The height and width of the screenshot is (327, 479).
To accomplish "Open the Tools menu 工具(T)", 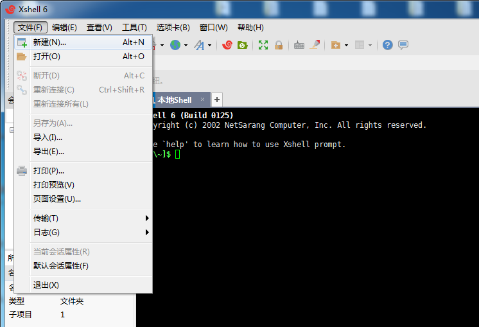I will coord(134,28).
